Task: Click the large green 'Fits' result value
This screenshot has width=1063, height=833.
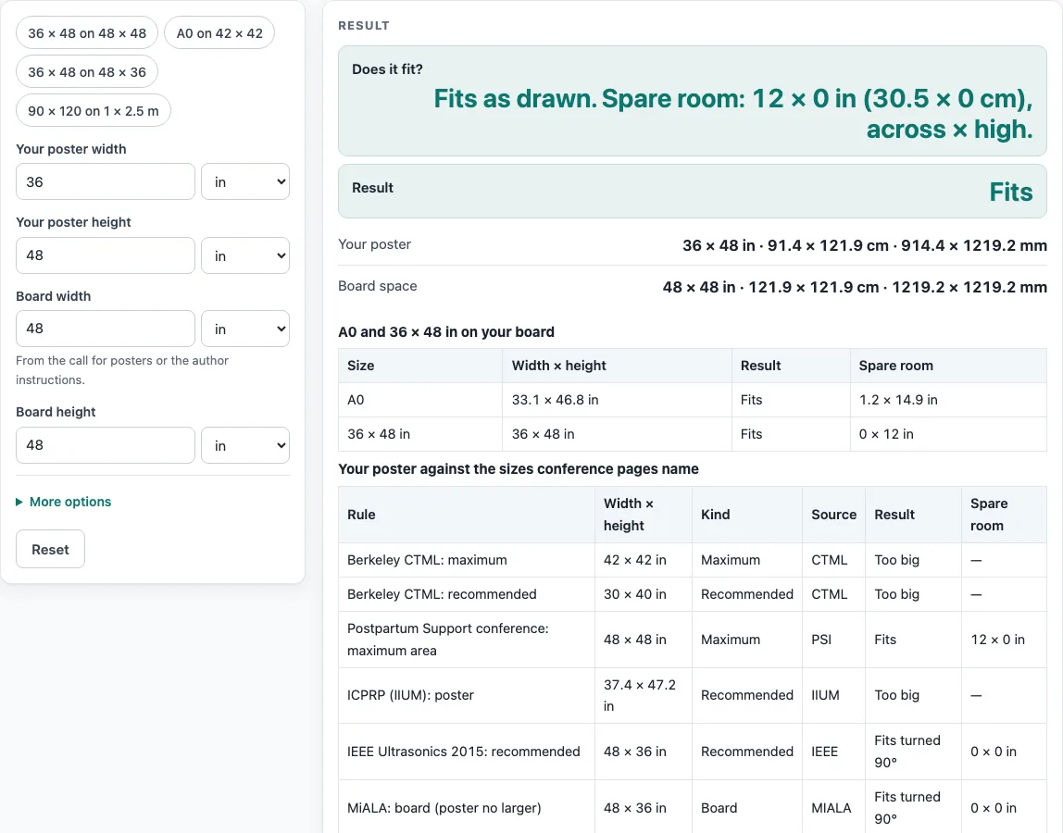Action: pos(1011,192)
